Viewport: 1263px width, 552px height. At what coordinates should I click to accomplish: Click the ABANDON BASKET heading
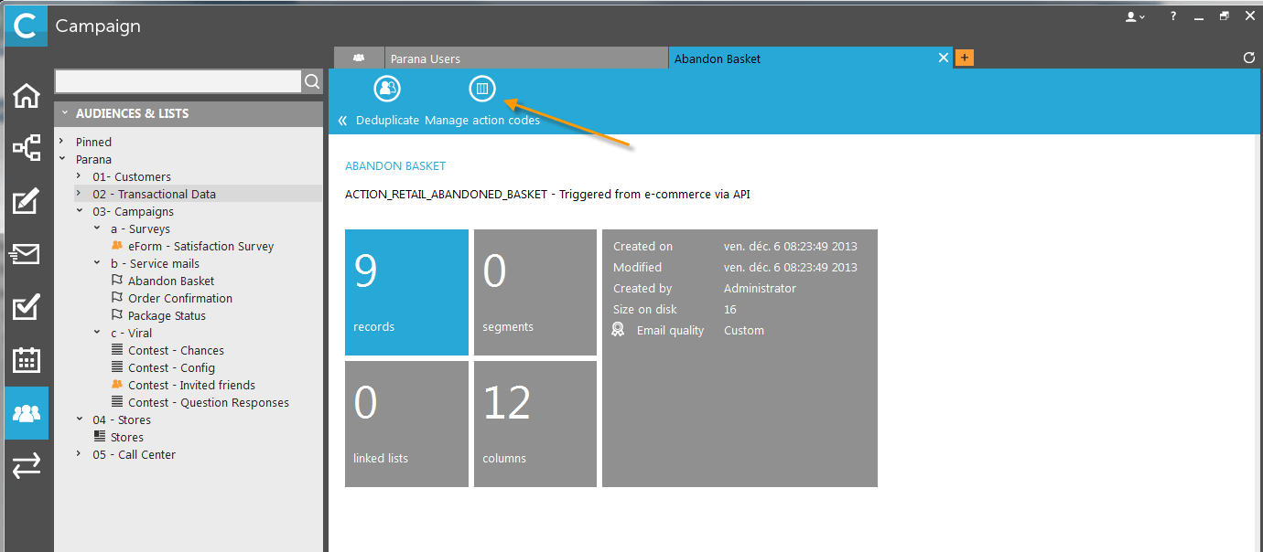[x=395, y=166]
